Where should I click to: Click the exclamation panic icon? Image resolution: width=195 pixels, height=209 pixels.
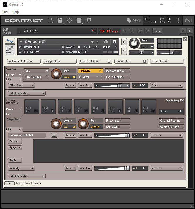tap(178, 21)
